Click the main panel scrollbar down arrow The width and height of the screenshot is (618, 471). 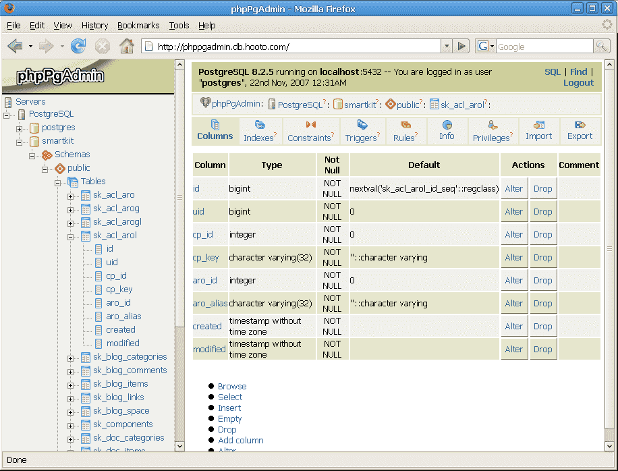coord(609,446)
